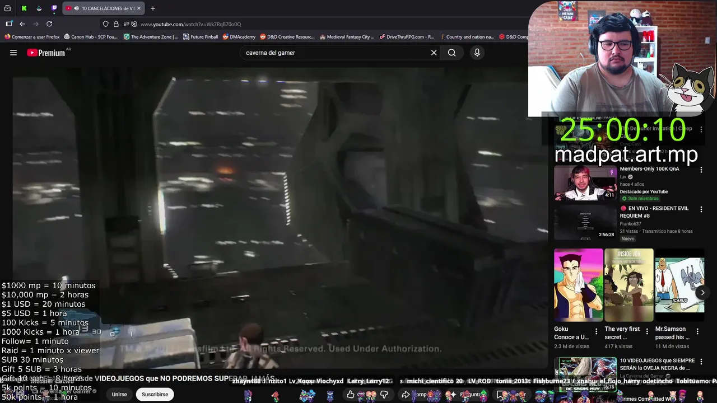This screenshot has height=403, width=717.
Task: Open 'EN VIVO - RESIDENT EVIL REQUIEM #8' title
Action: click(654, 212)
